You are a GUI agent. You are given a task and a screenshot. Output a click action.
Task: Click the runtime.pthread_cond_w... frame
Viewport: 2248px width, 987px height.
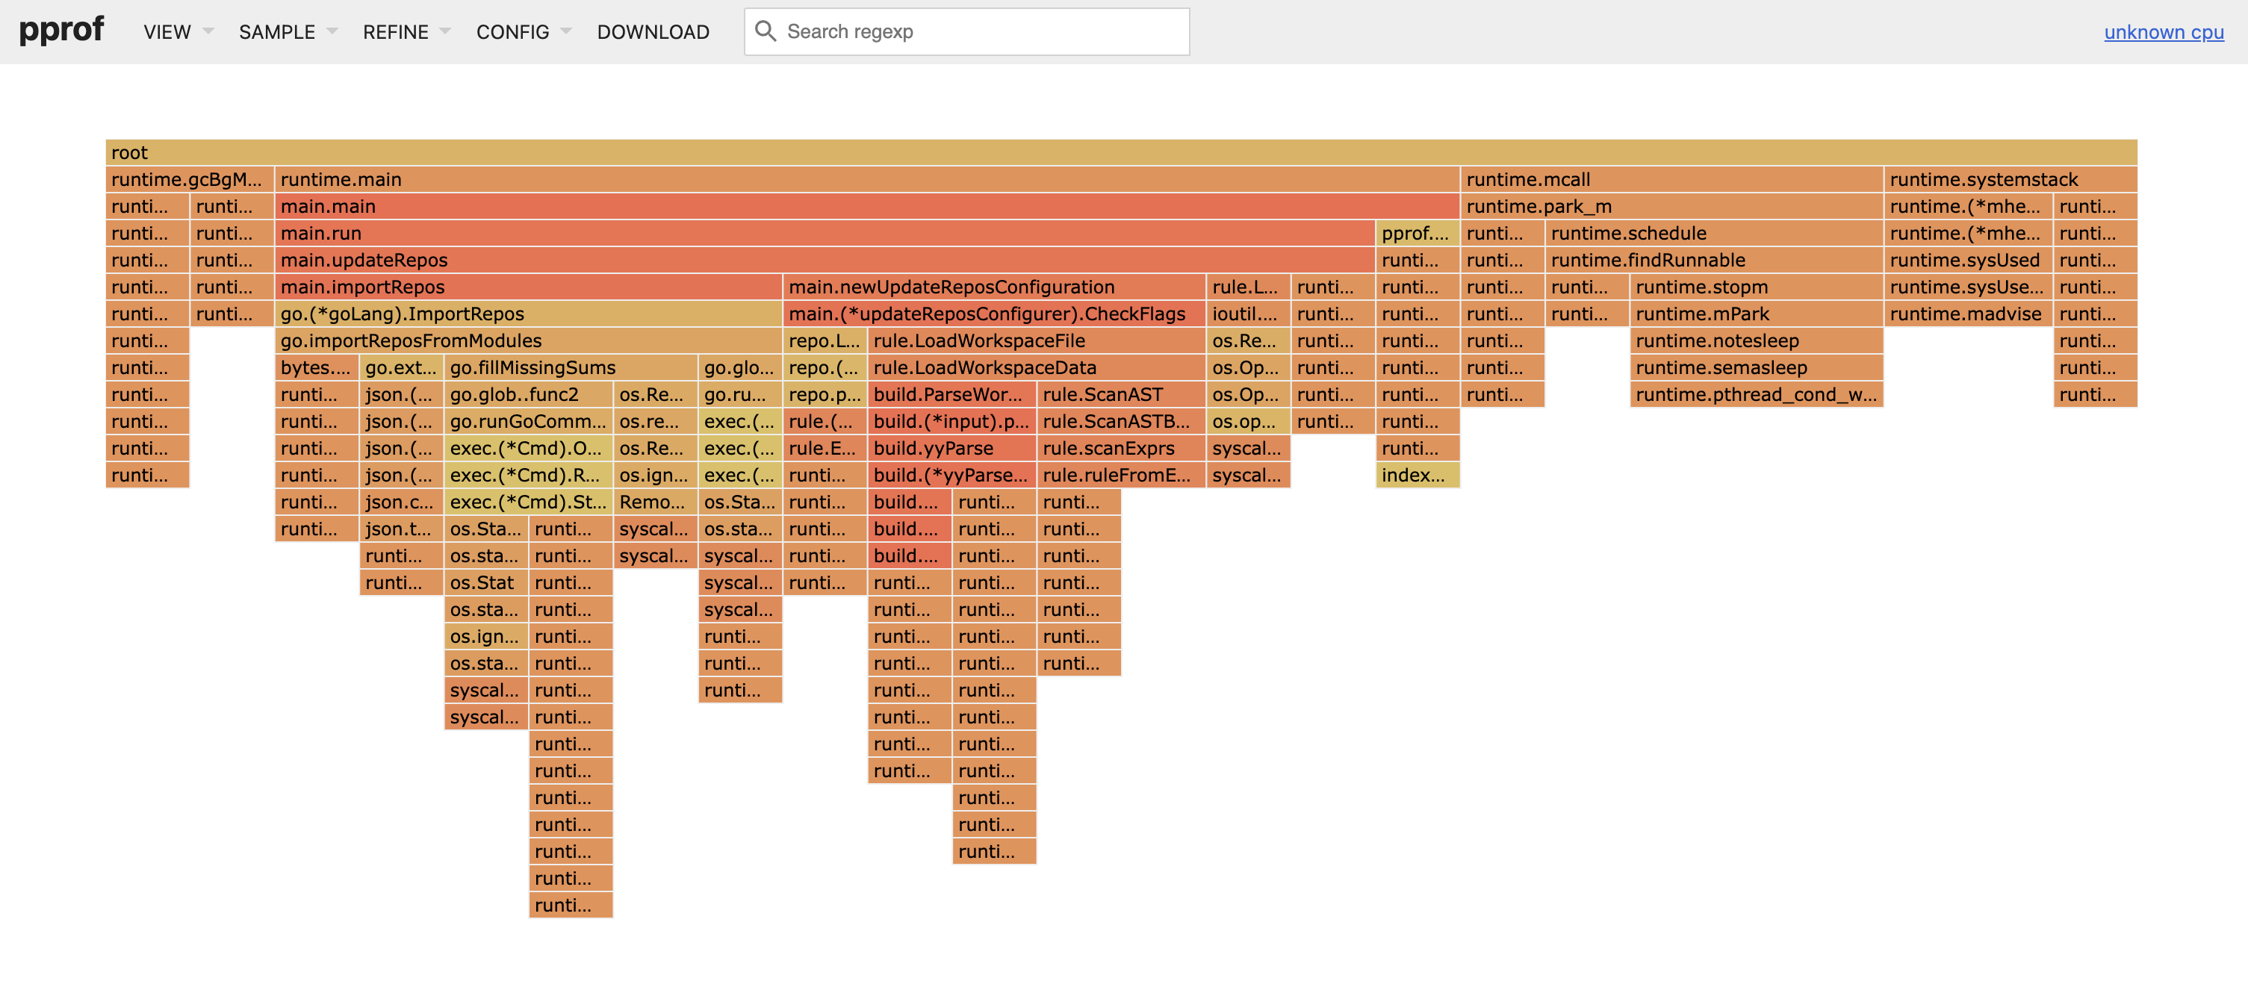pos(1755,394)
